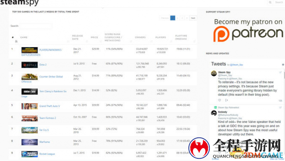Go to the Next results page
This screenshot has width=285, height=161.
193,18
